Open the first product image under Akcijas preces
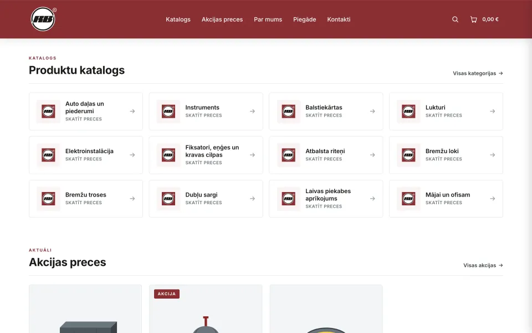532x333 pixels. [x=85, y=309]
